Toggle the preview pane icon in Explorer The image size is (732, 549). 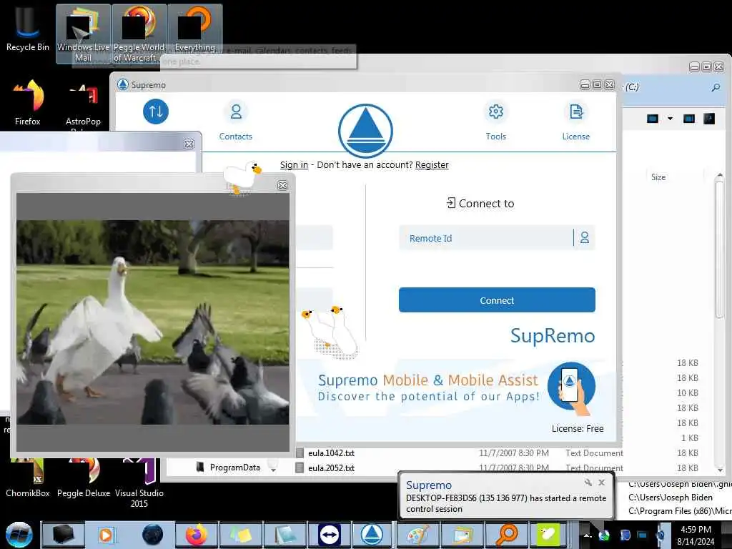tap(689, 119)
